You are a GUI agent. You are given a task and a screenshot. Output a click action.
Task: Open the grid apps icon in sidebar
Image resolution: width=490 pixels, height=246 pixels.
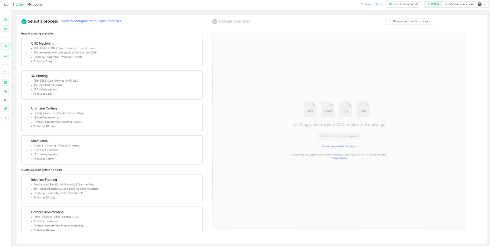(x=5, y=108)
